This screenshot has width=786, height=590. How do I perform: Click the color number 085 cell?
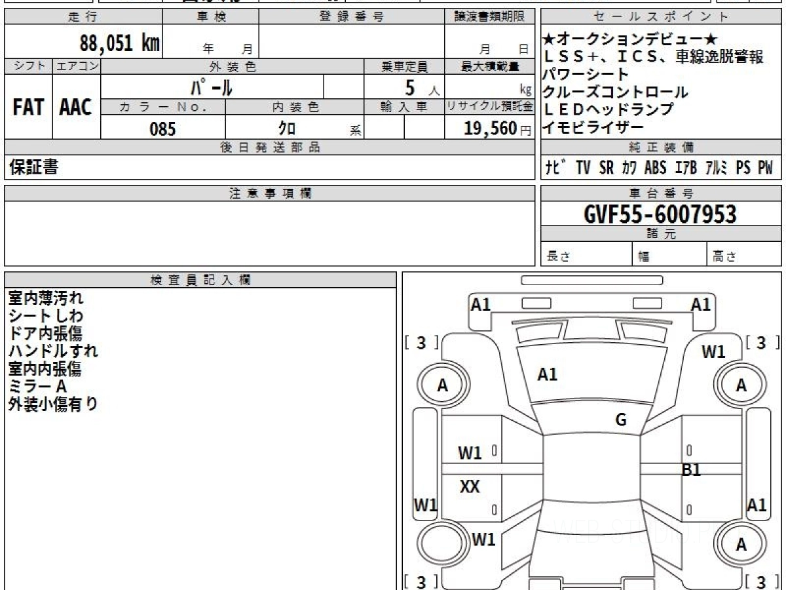(x=163, y=128)
